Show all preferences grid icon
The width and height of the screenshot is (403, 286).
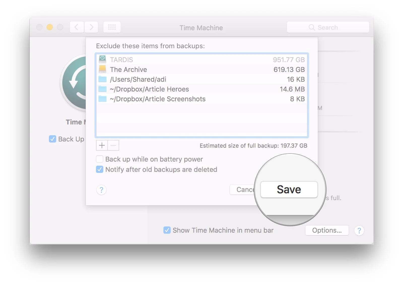click(x=112, y=27)
